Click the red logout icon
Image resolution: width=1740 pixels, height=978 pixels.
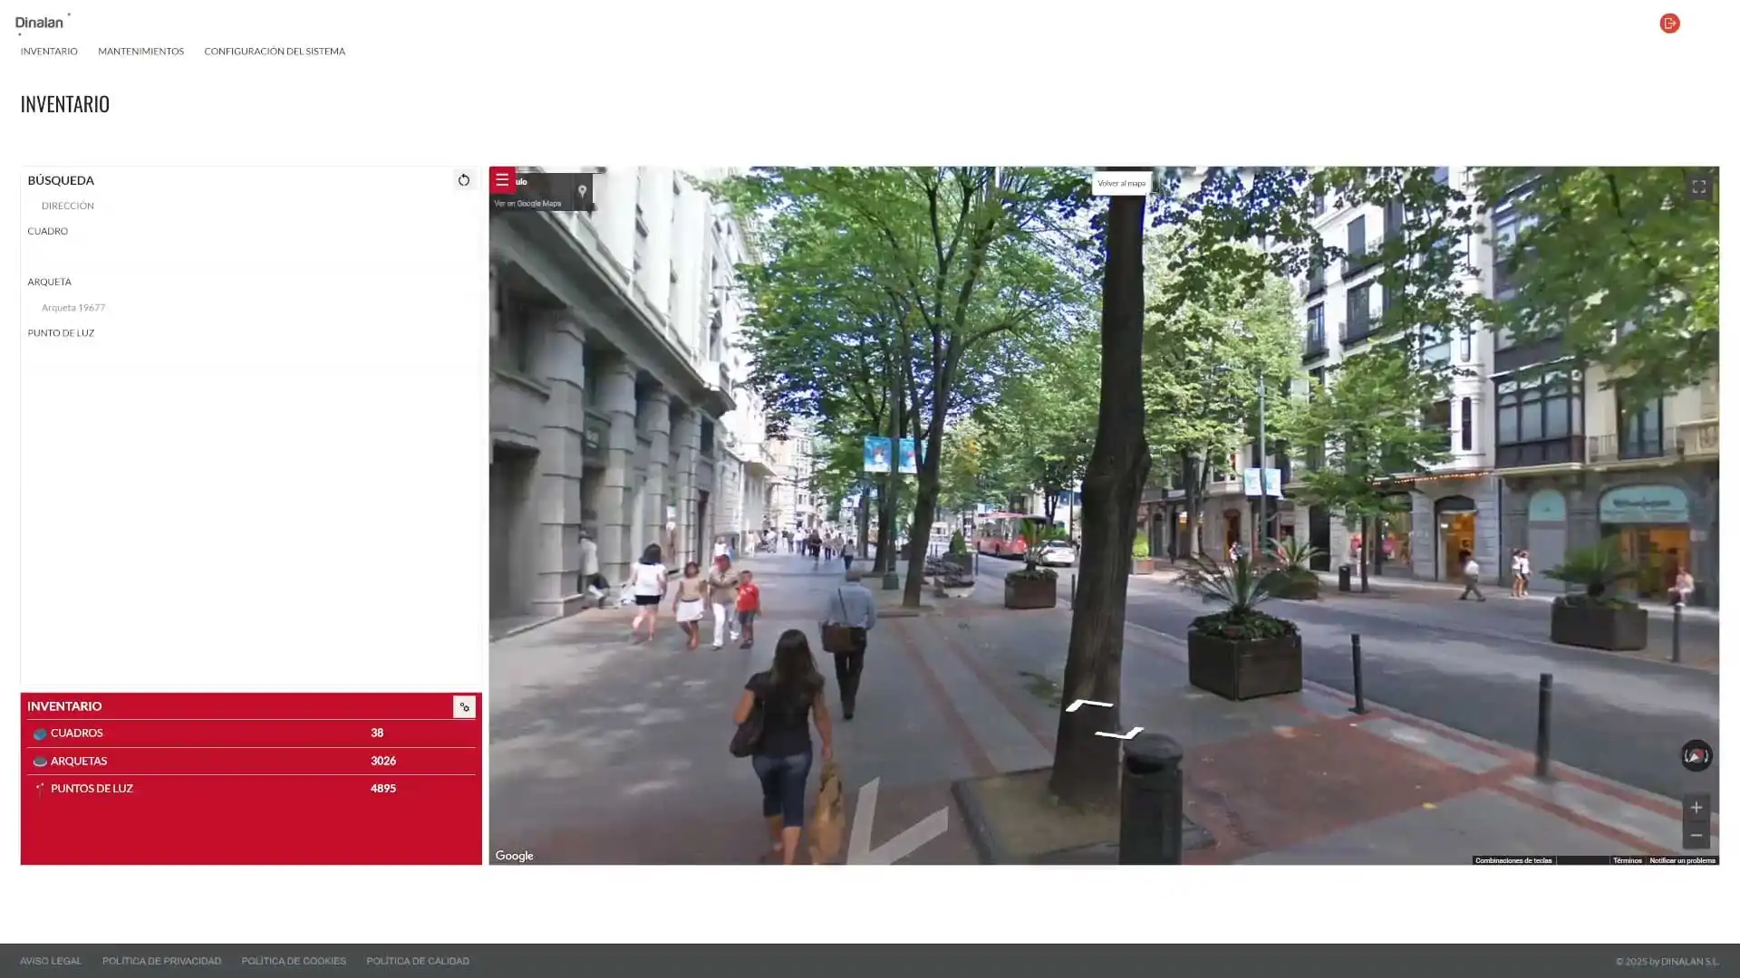[x=1669, y=24]
